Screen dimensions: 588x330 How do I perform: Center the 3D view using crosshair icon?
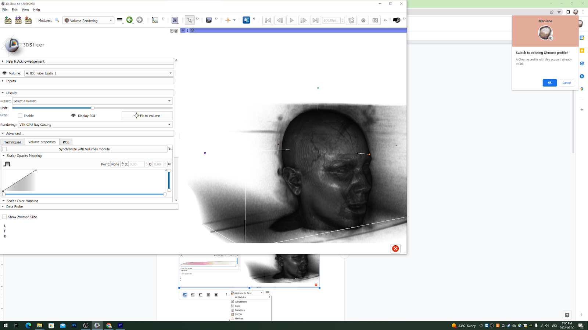192,30
